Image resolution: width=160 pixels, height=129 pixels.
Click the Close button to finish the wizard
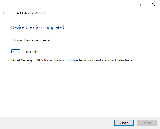tap(124, 123)
